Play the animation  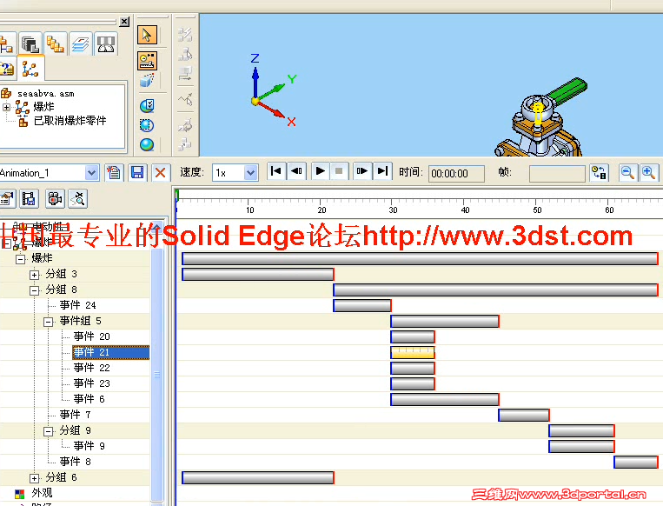pos(320,171)
